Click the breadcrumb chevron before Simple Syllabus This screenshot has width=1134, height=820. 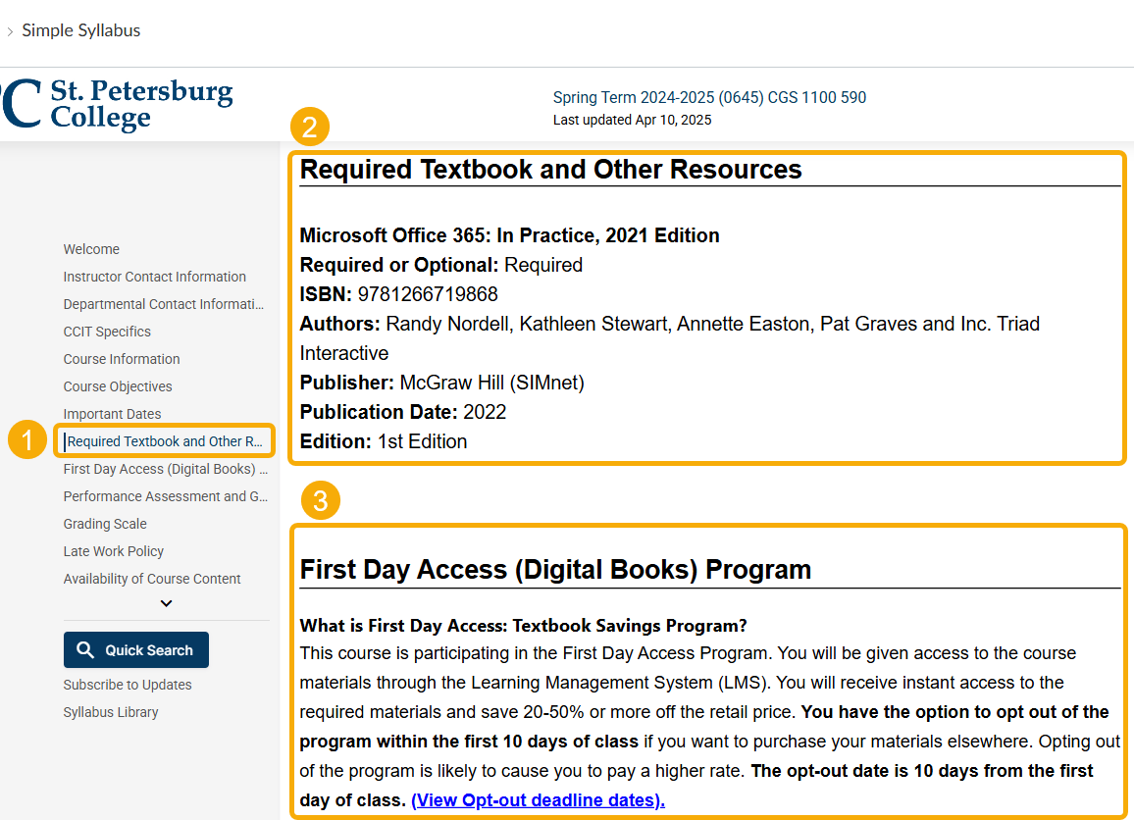coord(10,30)
